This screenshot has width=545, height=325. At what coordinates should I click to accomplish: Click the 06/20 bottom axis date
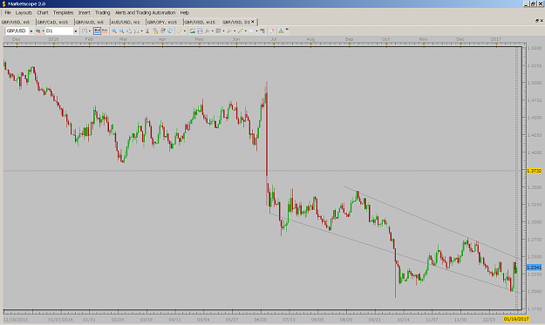[x=261, y=320]
